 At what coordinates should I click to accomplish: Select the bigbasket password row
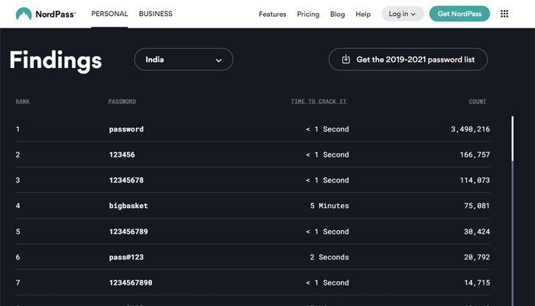pyautogui.click(x=128, y=206)
